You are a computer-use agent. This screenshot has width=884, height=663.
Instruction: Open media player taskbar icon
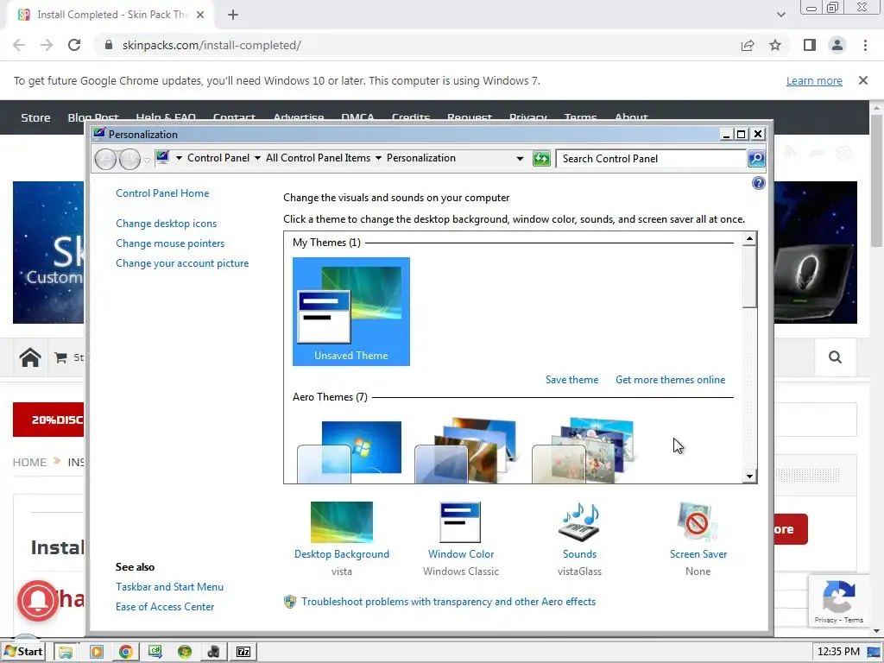click(97, 653)
